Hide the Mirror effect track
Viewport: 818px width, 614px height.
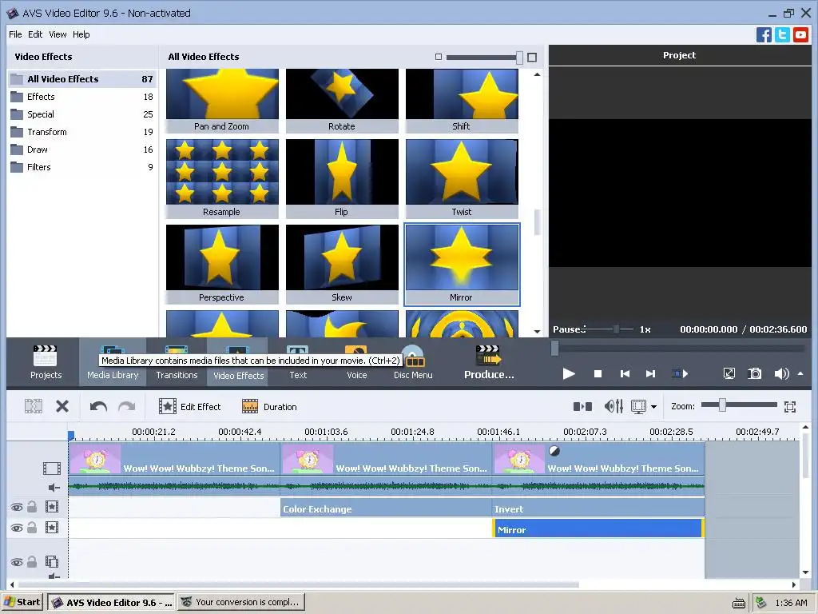coord(17,528)
